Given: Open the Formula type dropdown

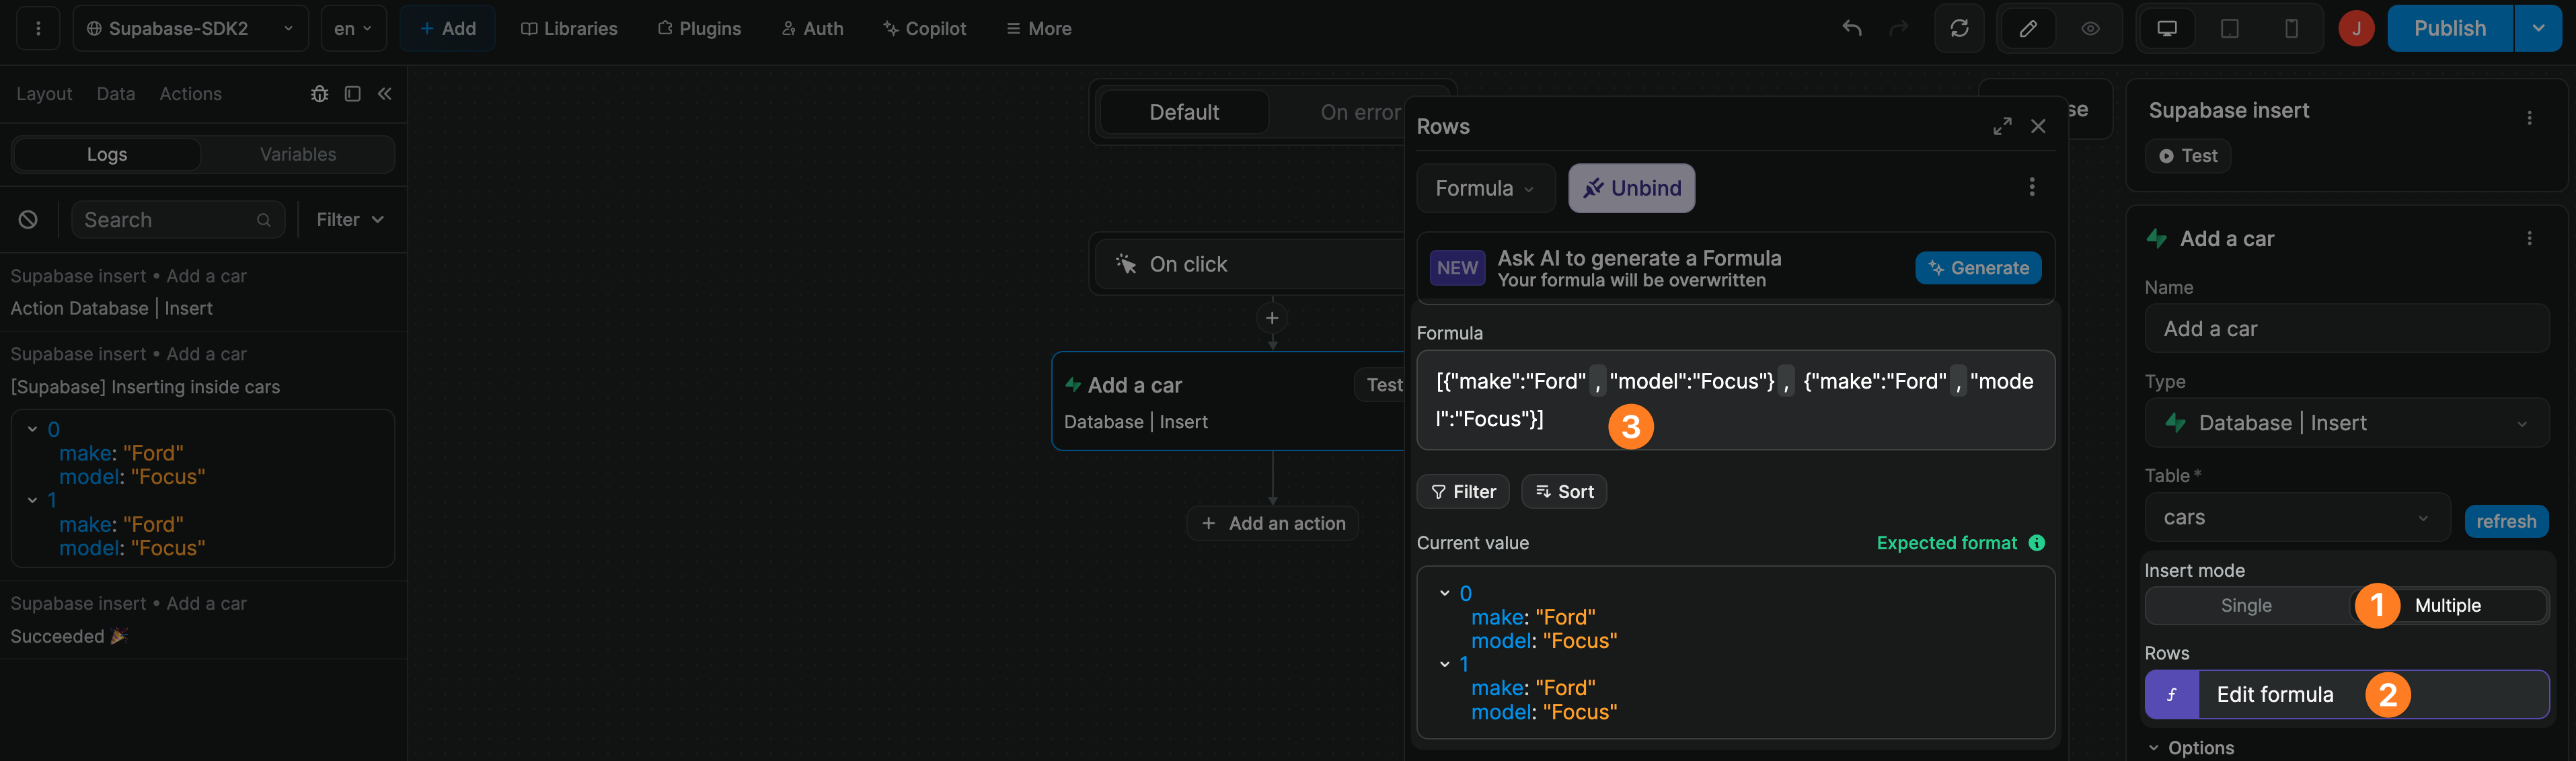Looking at the screenshot, I should (x=1485, y=188).
